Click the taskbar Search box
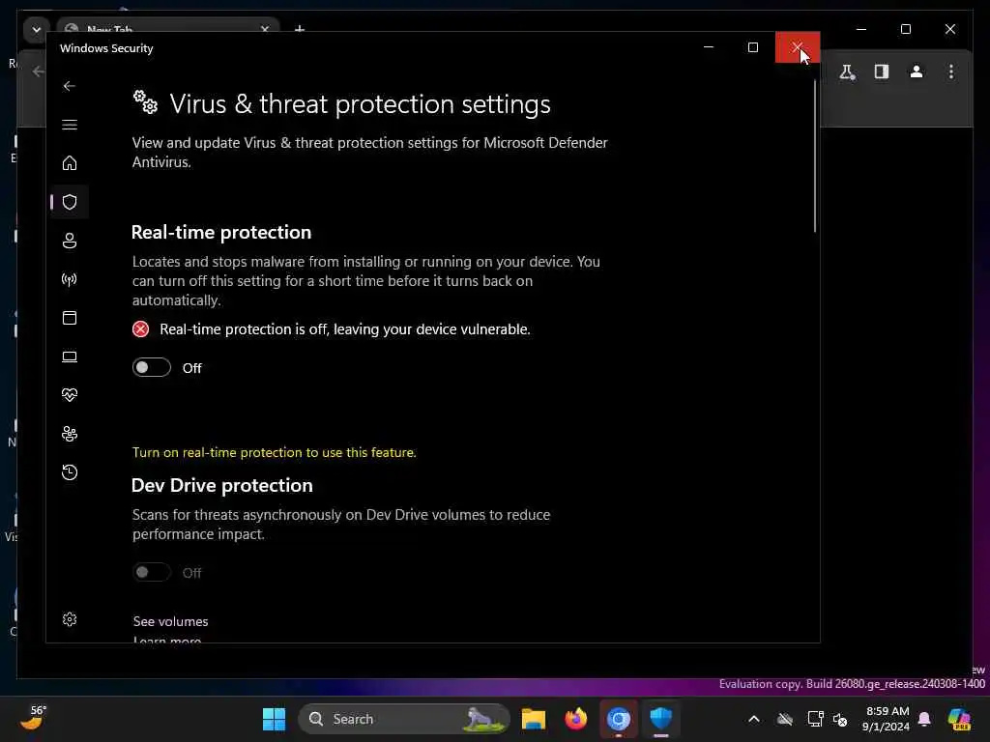This screenshot has width=990, height=742. 404,719
